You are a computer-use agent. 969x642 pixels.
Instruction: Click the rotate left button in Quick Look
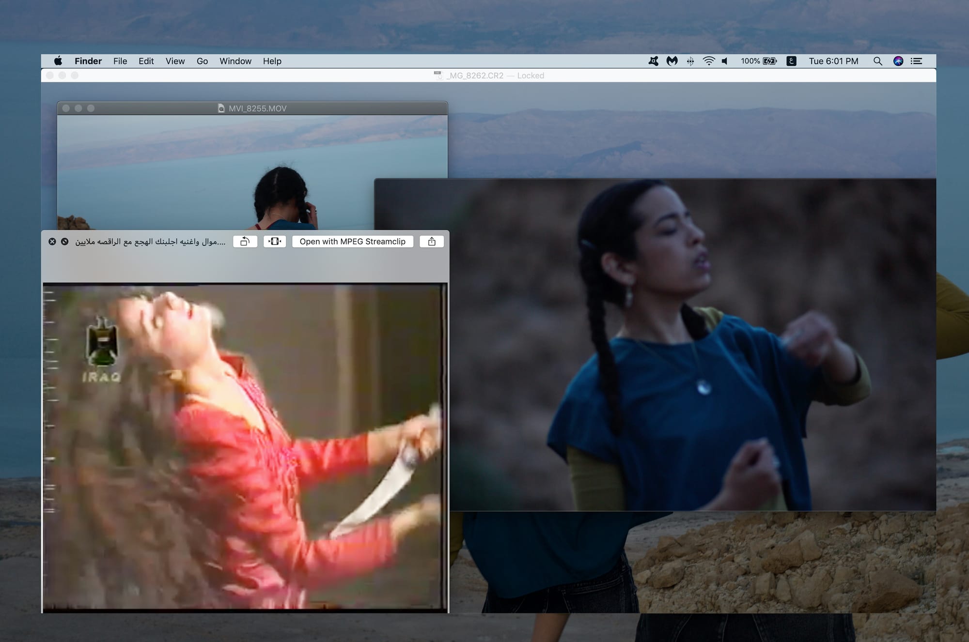coord(245,242)
